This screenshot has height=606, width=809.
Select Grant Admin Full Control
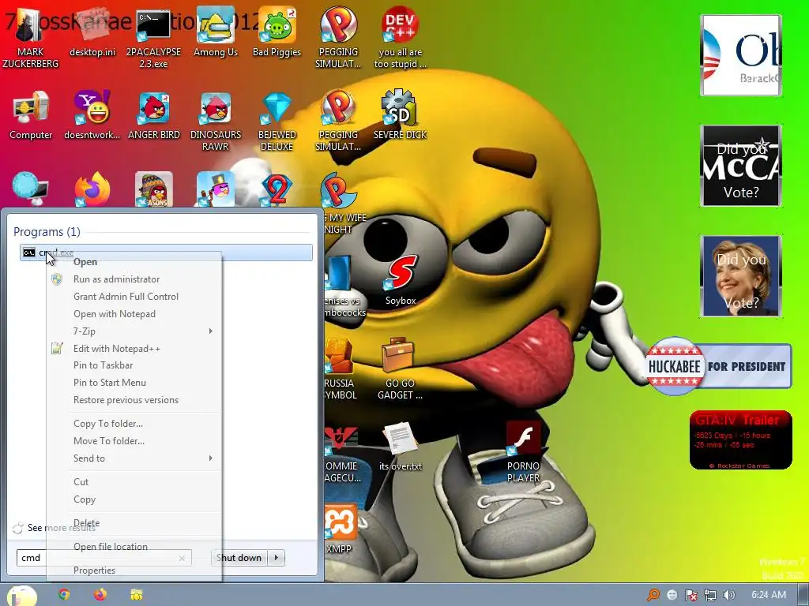coord(134,297)
